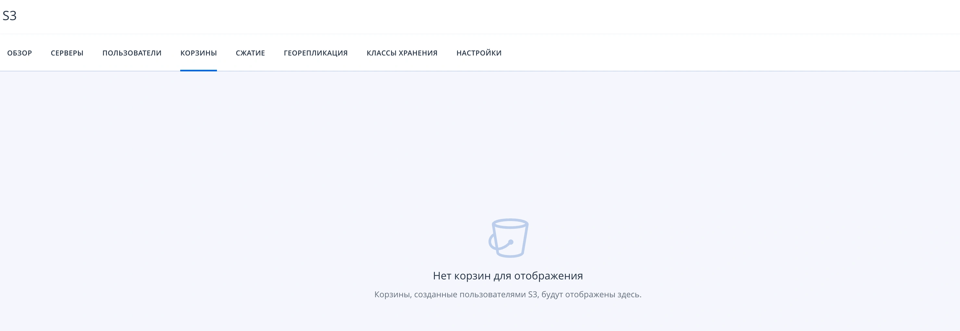The image size is (960, 331).
Task: Select the ПОЛЬЗОВАТЕЛИ tab
Action: coord(132,53)
